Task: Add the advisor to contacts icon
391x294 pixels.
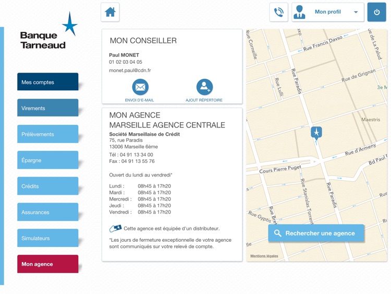Action: pos(204,87)
